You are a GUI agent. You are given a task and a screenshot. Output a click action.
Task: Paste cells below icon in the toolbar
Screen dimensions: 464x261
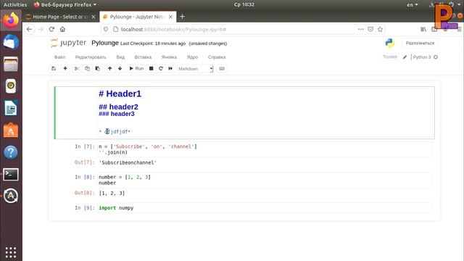pyautogui.click(x=97, y=68)
